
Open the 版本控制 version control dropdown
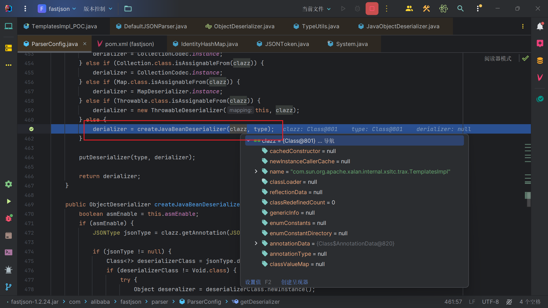click(x=98, y=9)
